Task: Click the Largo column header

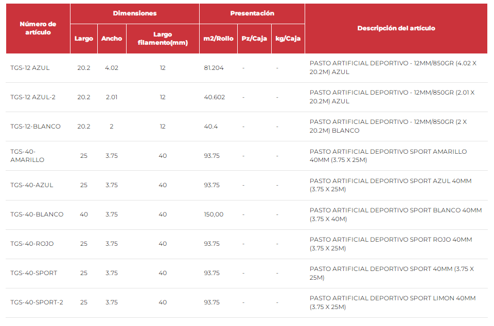Action: [84, 39]
